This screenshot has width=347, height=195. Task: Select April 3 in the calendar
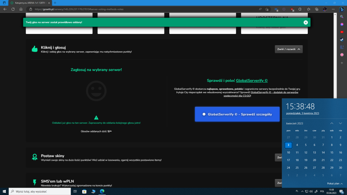coord(288,145)
